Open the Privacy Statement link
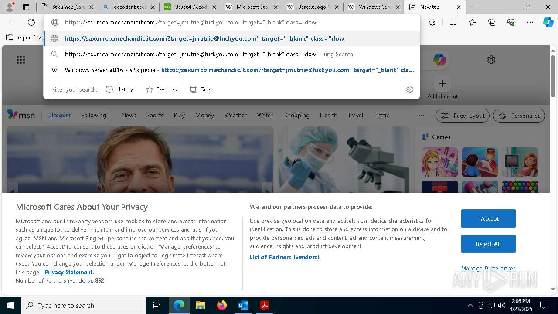This screenshot has width=558, height=314. pyautogui.click(x=68, y=272)
